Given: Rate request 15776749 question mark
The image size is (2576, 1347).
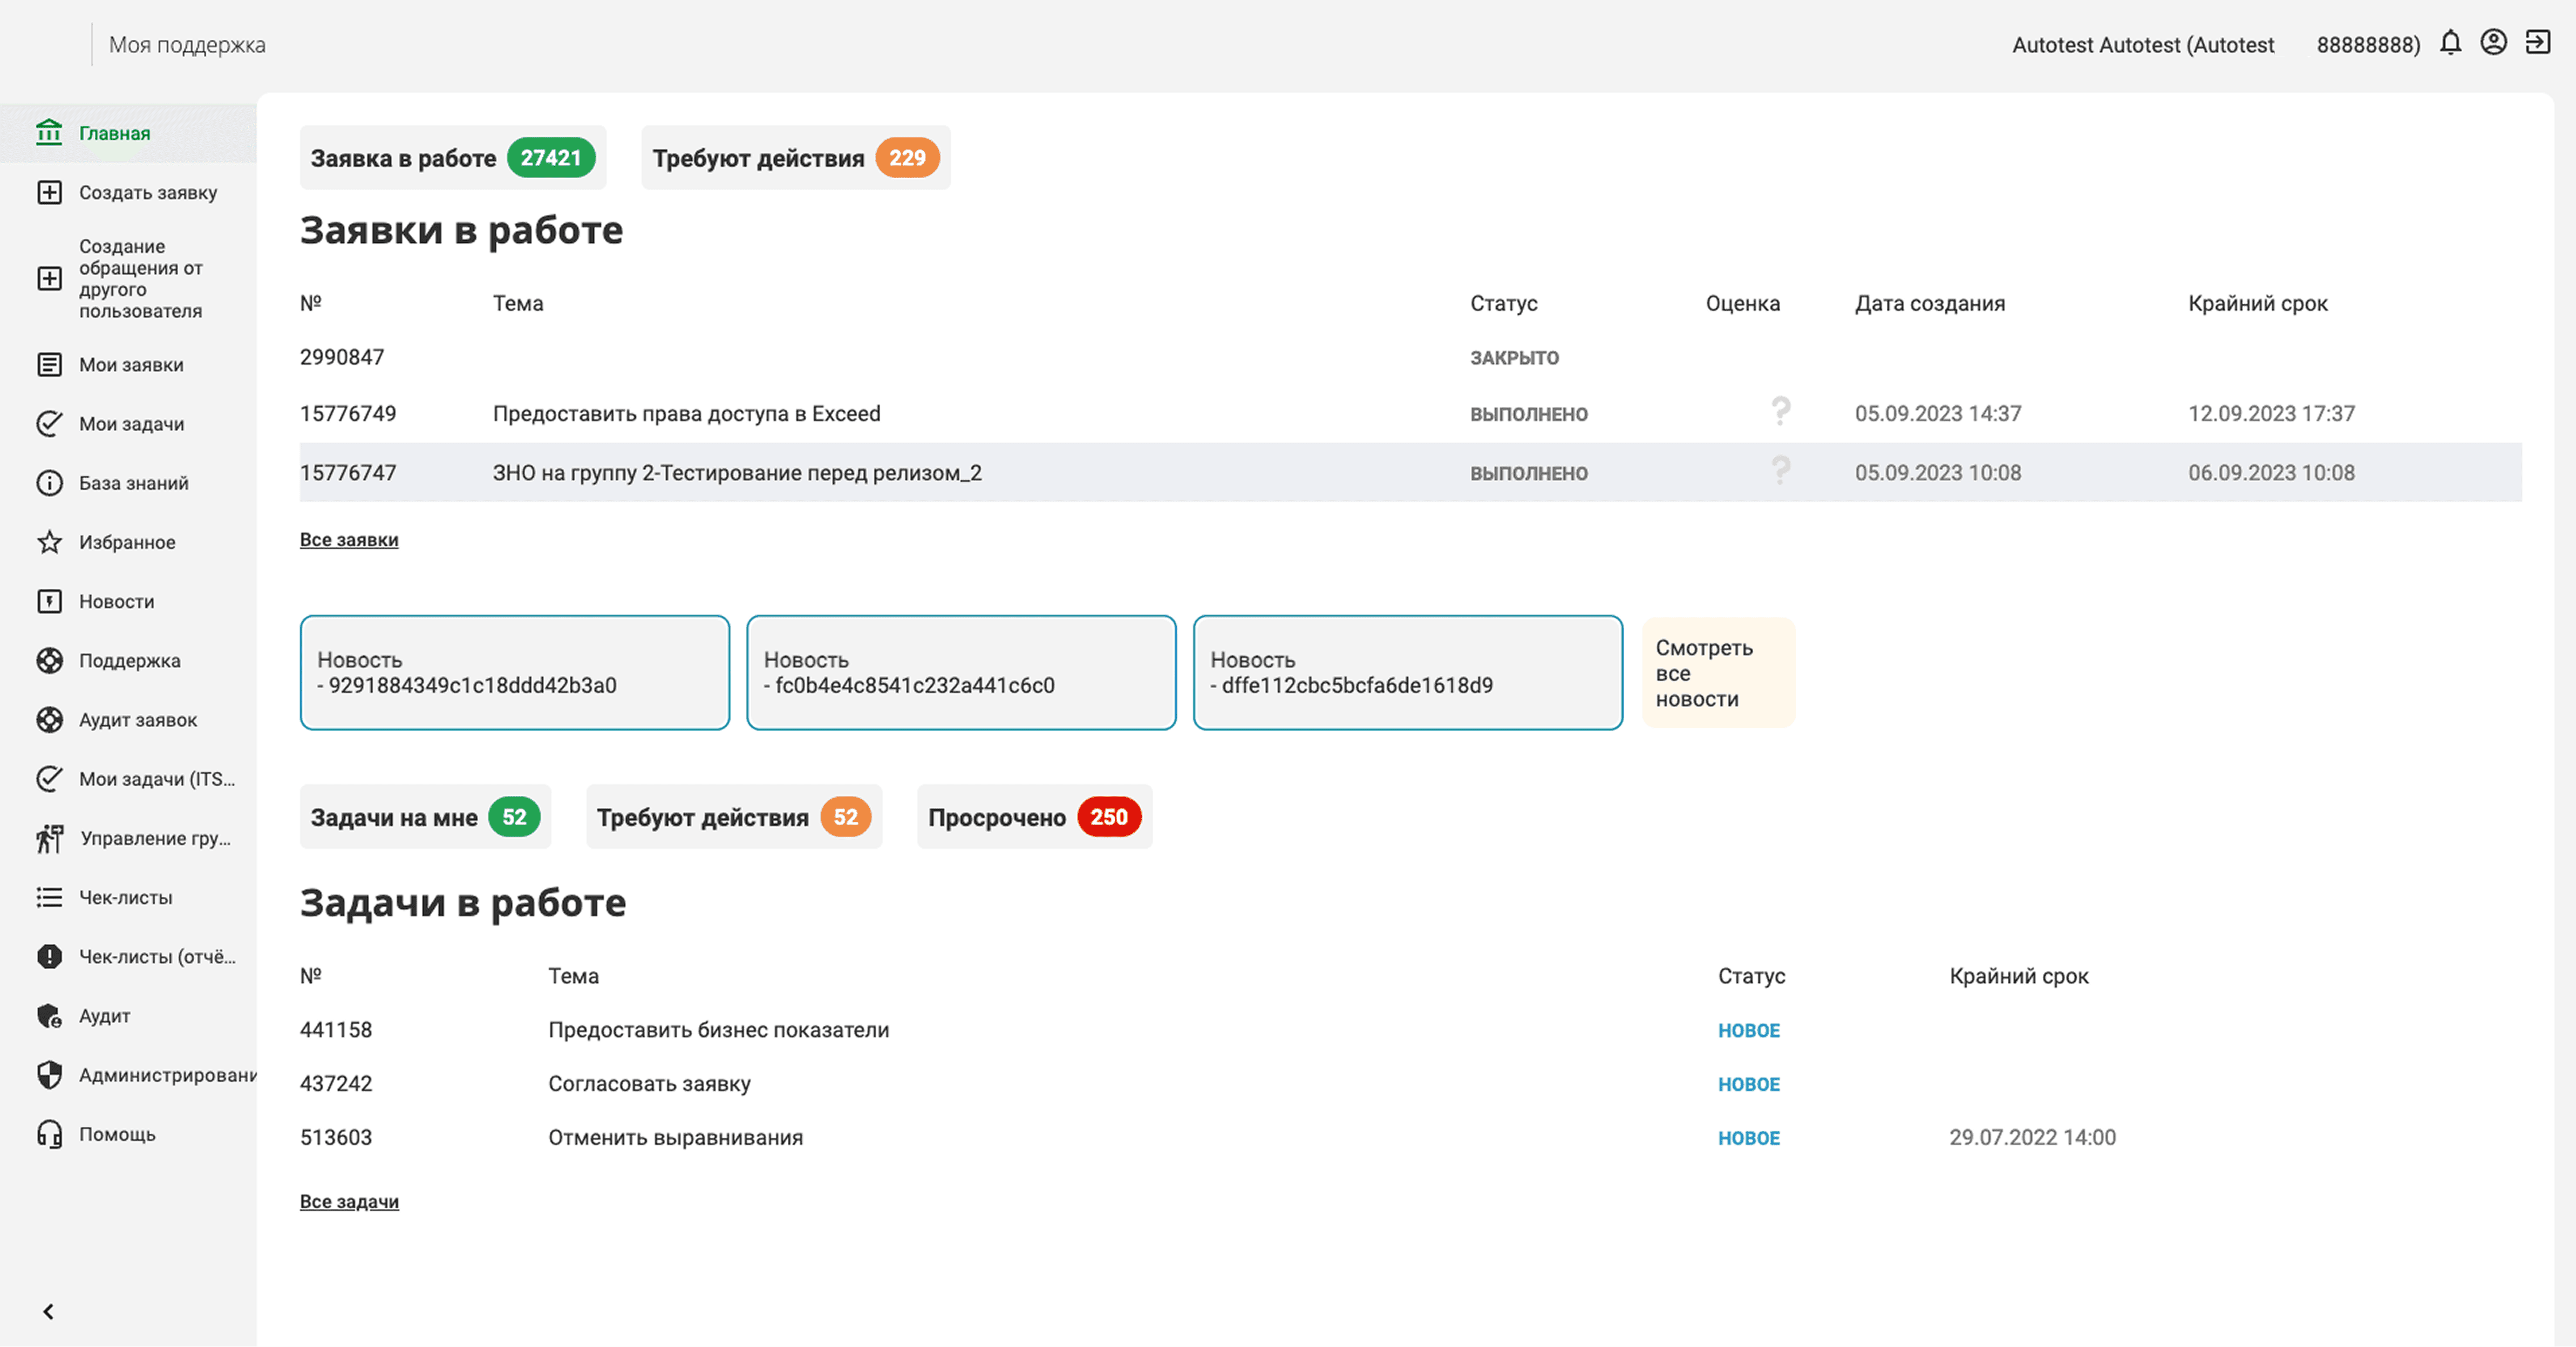Looking at the screenshot, I should (1781, 411).
